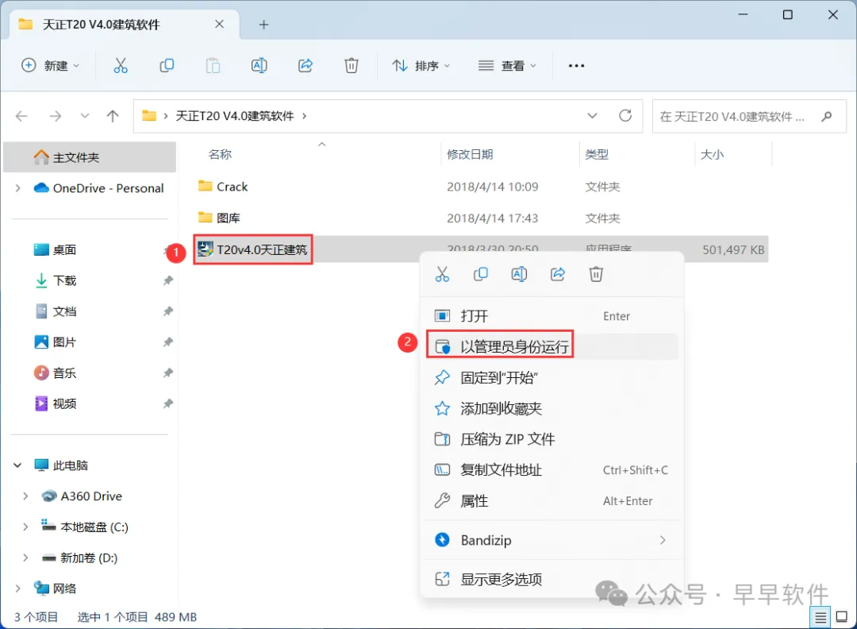Open 文档 in the sidebar
The width and height of the screenshot is (857, 629).
point(64,311)
